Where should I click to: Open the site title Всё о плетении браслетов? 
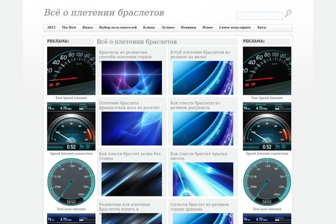pyautogui.click(x=104, y=13)
